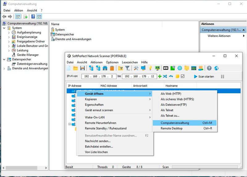The width and height of the screenshot is (247, 177).
Task: Click the yellow shared folder icon
Action: [187, 68]
